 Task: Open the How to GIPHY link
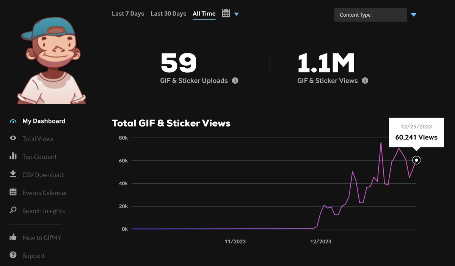[x=42, y=238]
